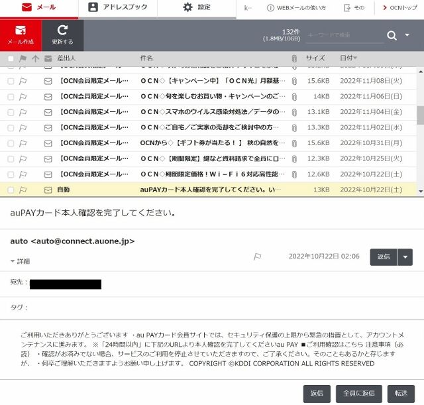Expand the 詳細 details disclosure
424x405 pixels.
[x=20, y=261]
